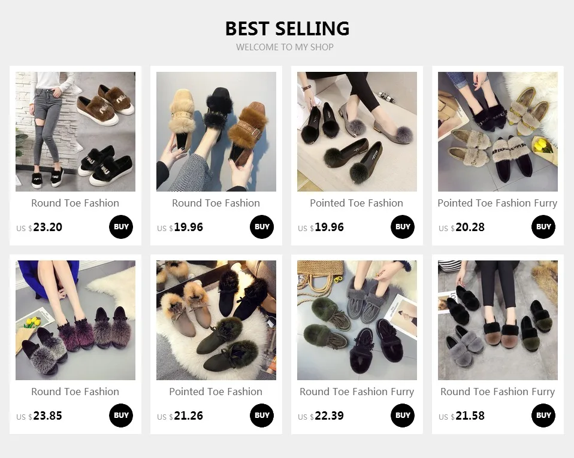
Task: Click BUY button for $23.85 shoes
Action: click(x=121, y=415)
